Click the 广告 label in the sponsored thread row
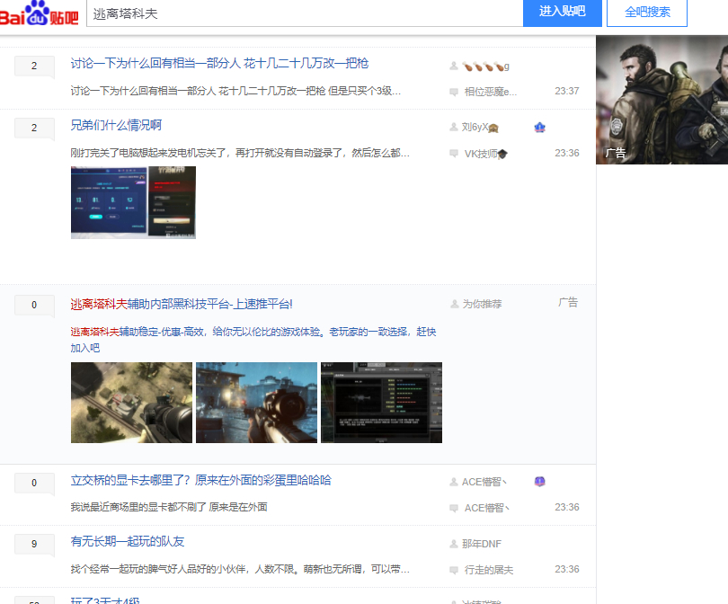 568,303
